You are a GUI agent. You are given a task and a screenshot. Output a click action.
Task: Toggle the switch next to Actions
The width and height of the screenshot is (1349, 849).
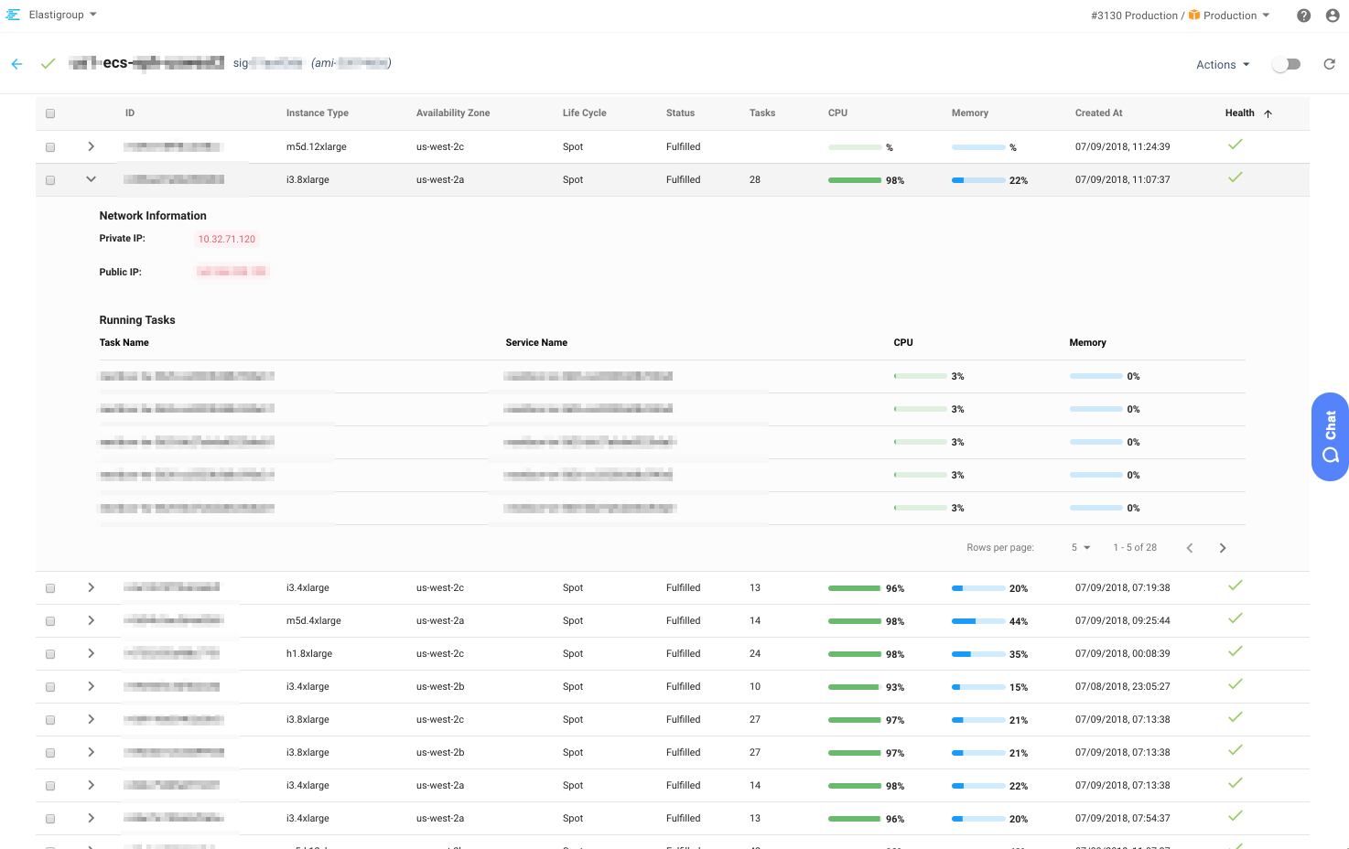(x=1286, y=64)
